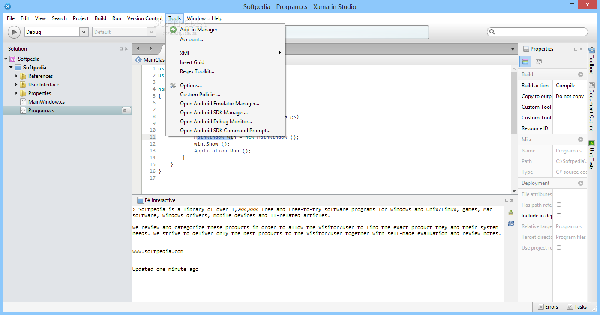Click the search magnifier icon
This screenshot has height=315, width=600.
point(492,32)
